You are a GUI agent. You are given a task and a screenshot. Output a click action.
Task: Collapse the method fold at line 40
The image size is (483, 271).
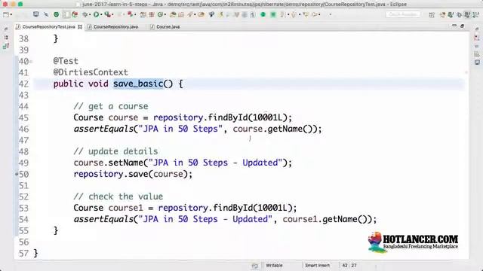31,62
